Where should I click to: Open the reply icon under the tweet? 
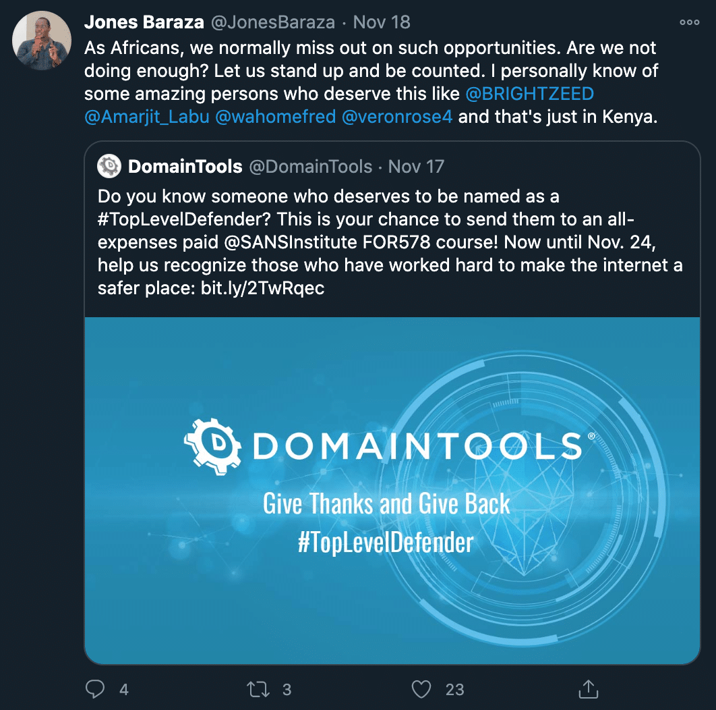[x=95, y=689]
